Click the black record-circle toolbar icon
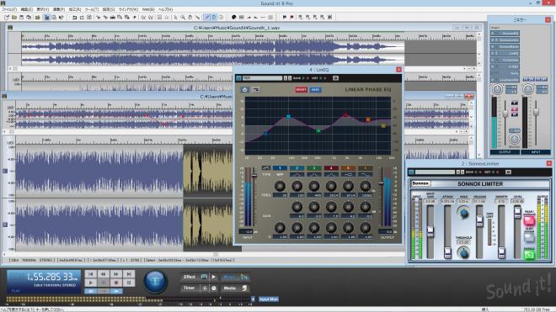This screenshot has width=556, height=312. (233, 17)
